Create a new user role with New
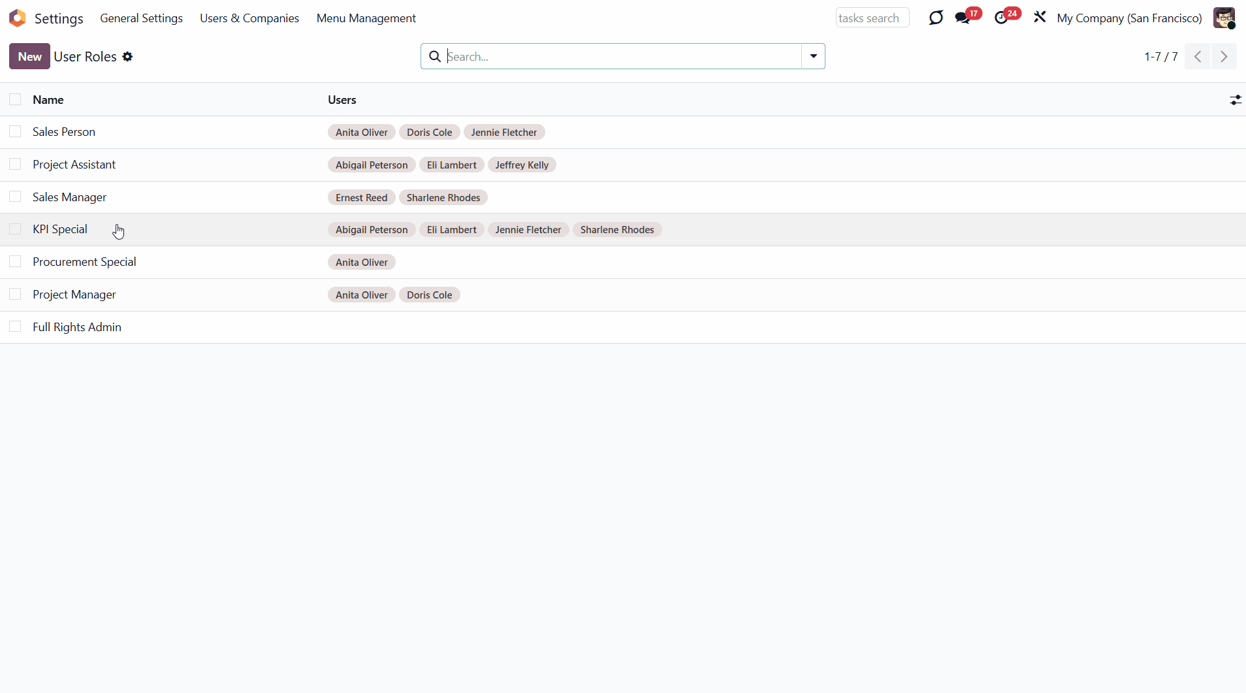The width and height of the screenshot is (1246, 693). [x=29, y=57]
